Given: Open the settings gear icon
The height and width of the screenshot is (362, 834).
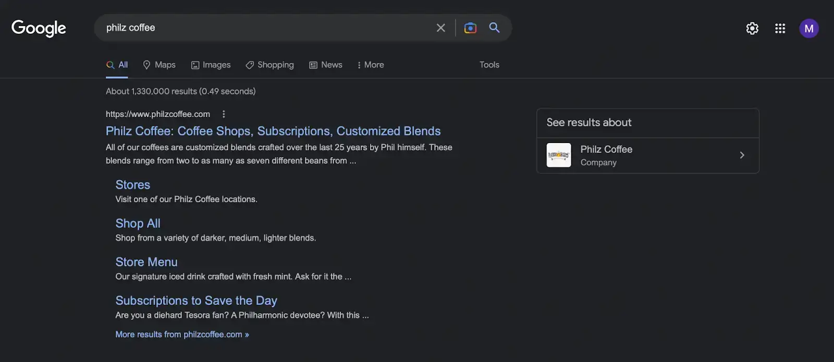Looking at the screenshot, I should tap(752, 28).
